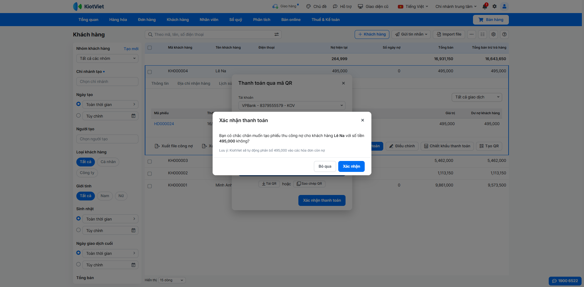This screenshot has height=287, width=584.
Task: Open column display list icon
Action: click(482, 34)
